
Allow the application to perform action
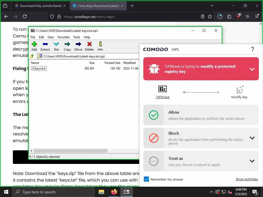(x=201, y=115)
